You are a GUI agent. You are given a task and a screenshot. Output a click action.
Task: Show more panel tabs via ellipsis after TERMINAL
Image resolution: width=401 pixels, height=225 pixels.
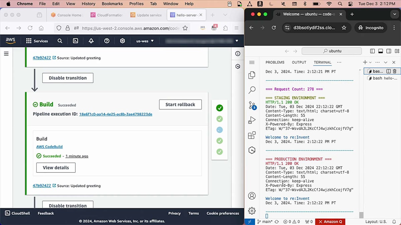coord(339,62)
